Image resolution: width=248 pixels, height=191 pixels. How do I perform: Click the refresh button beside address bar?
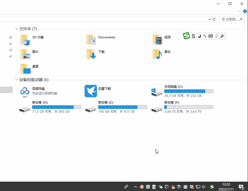pos(214,19)
